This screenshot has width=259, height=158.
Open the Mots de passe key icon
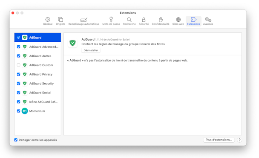click(111, 19)
